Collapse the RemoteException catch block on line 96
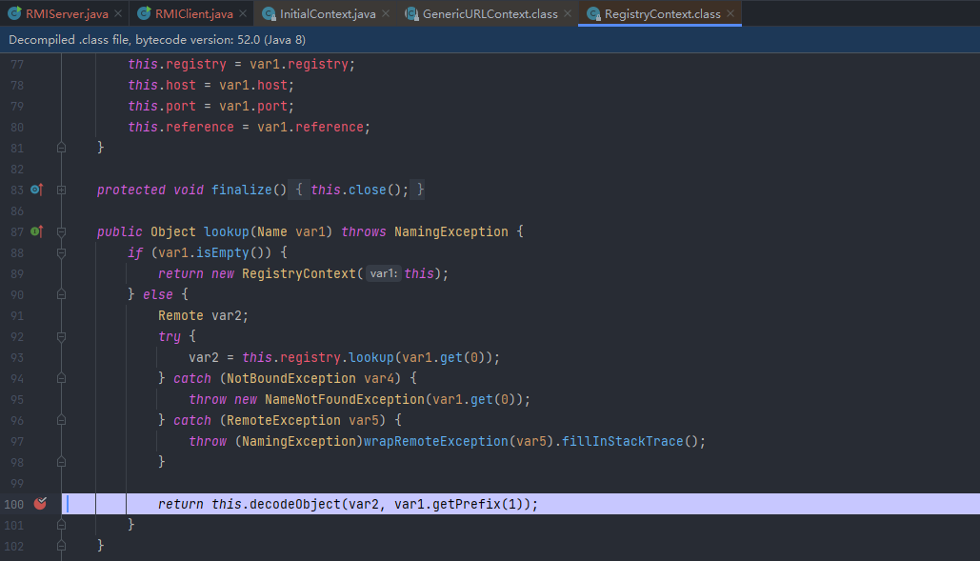980x561 pixels. (x=61, y=420)
